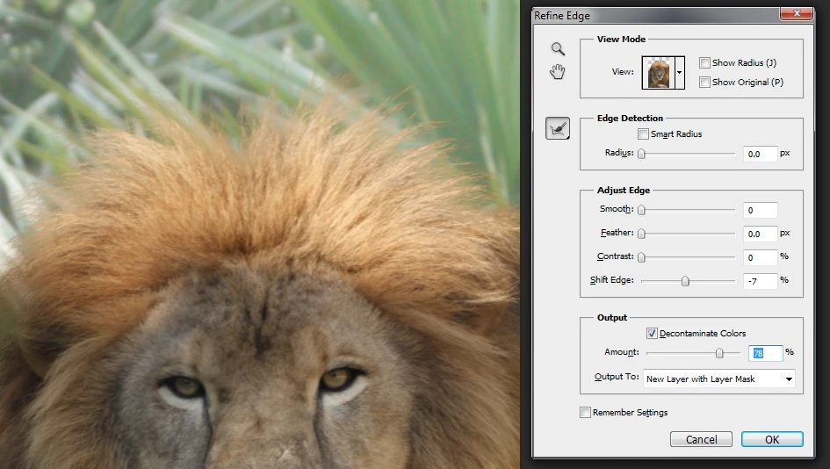The image size is (830, 469).
Task: Click the Radius slider handle
Action: (641, 154)
